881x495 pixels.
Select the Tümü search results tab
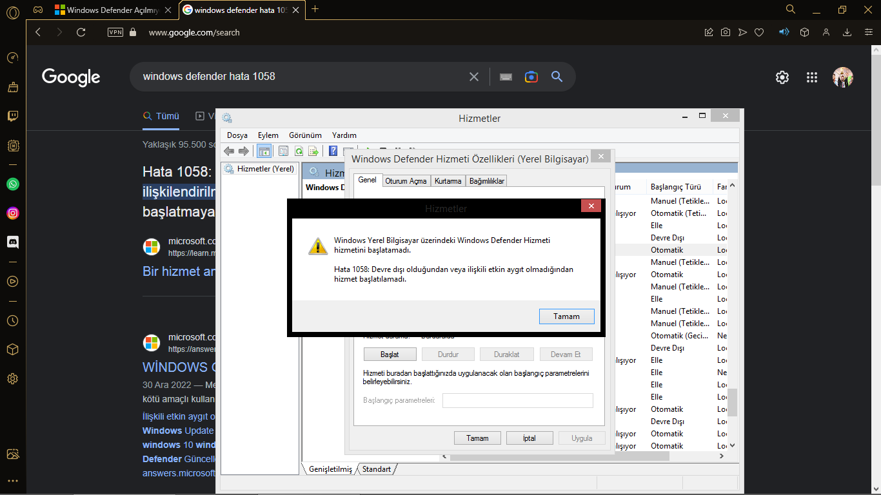(161, 116)
